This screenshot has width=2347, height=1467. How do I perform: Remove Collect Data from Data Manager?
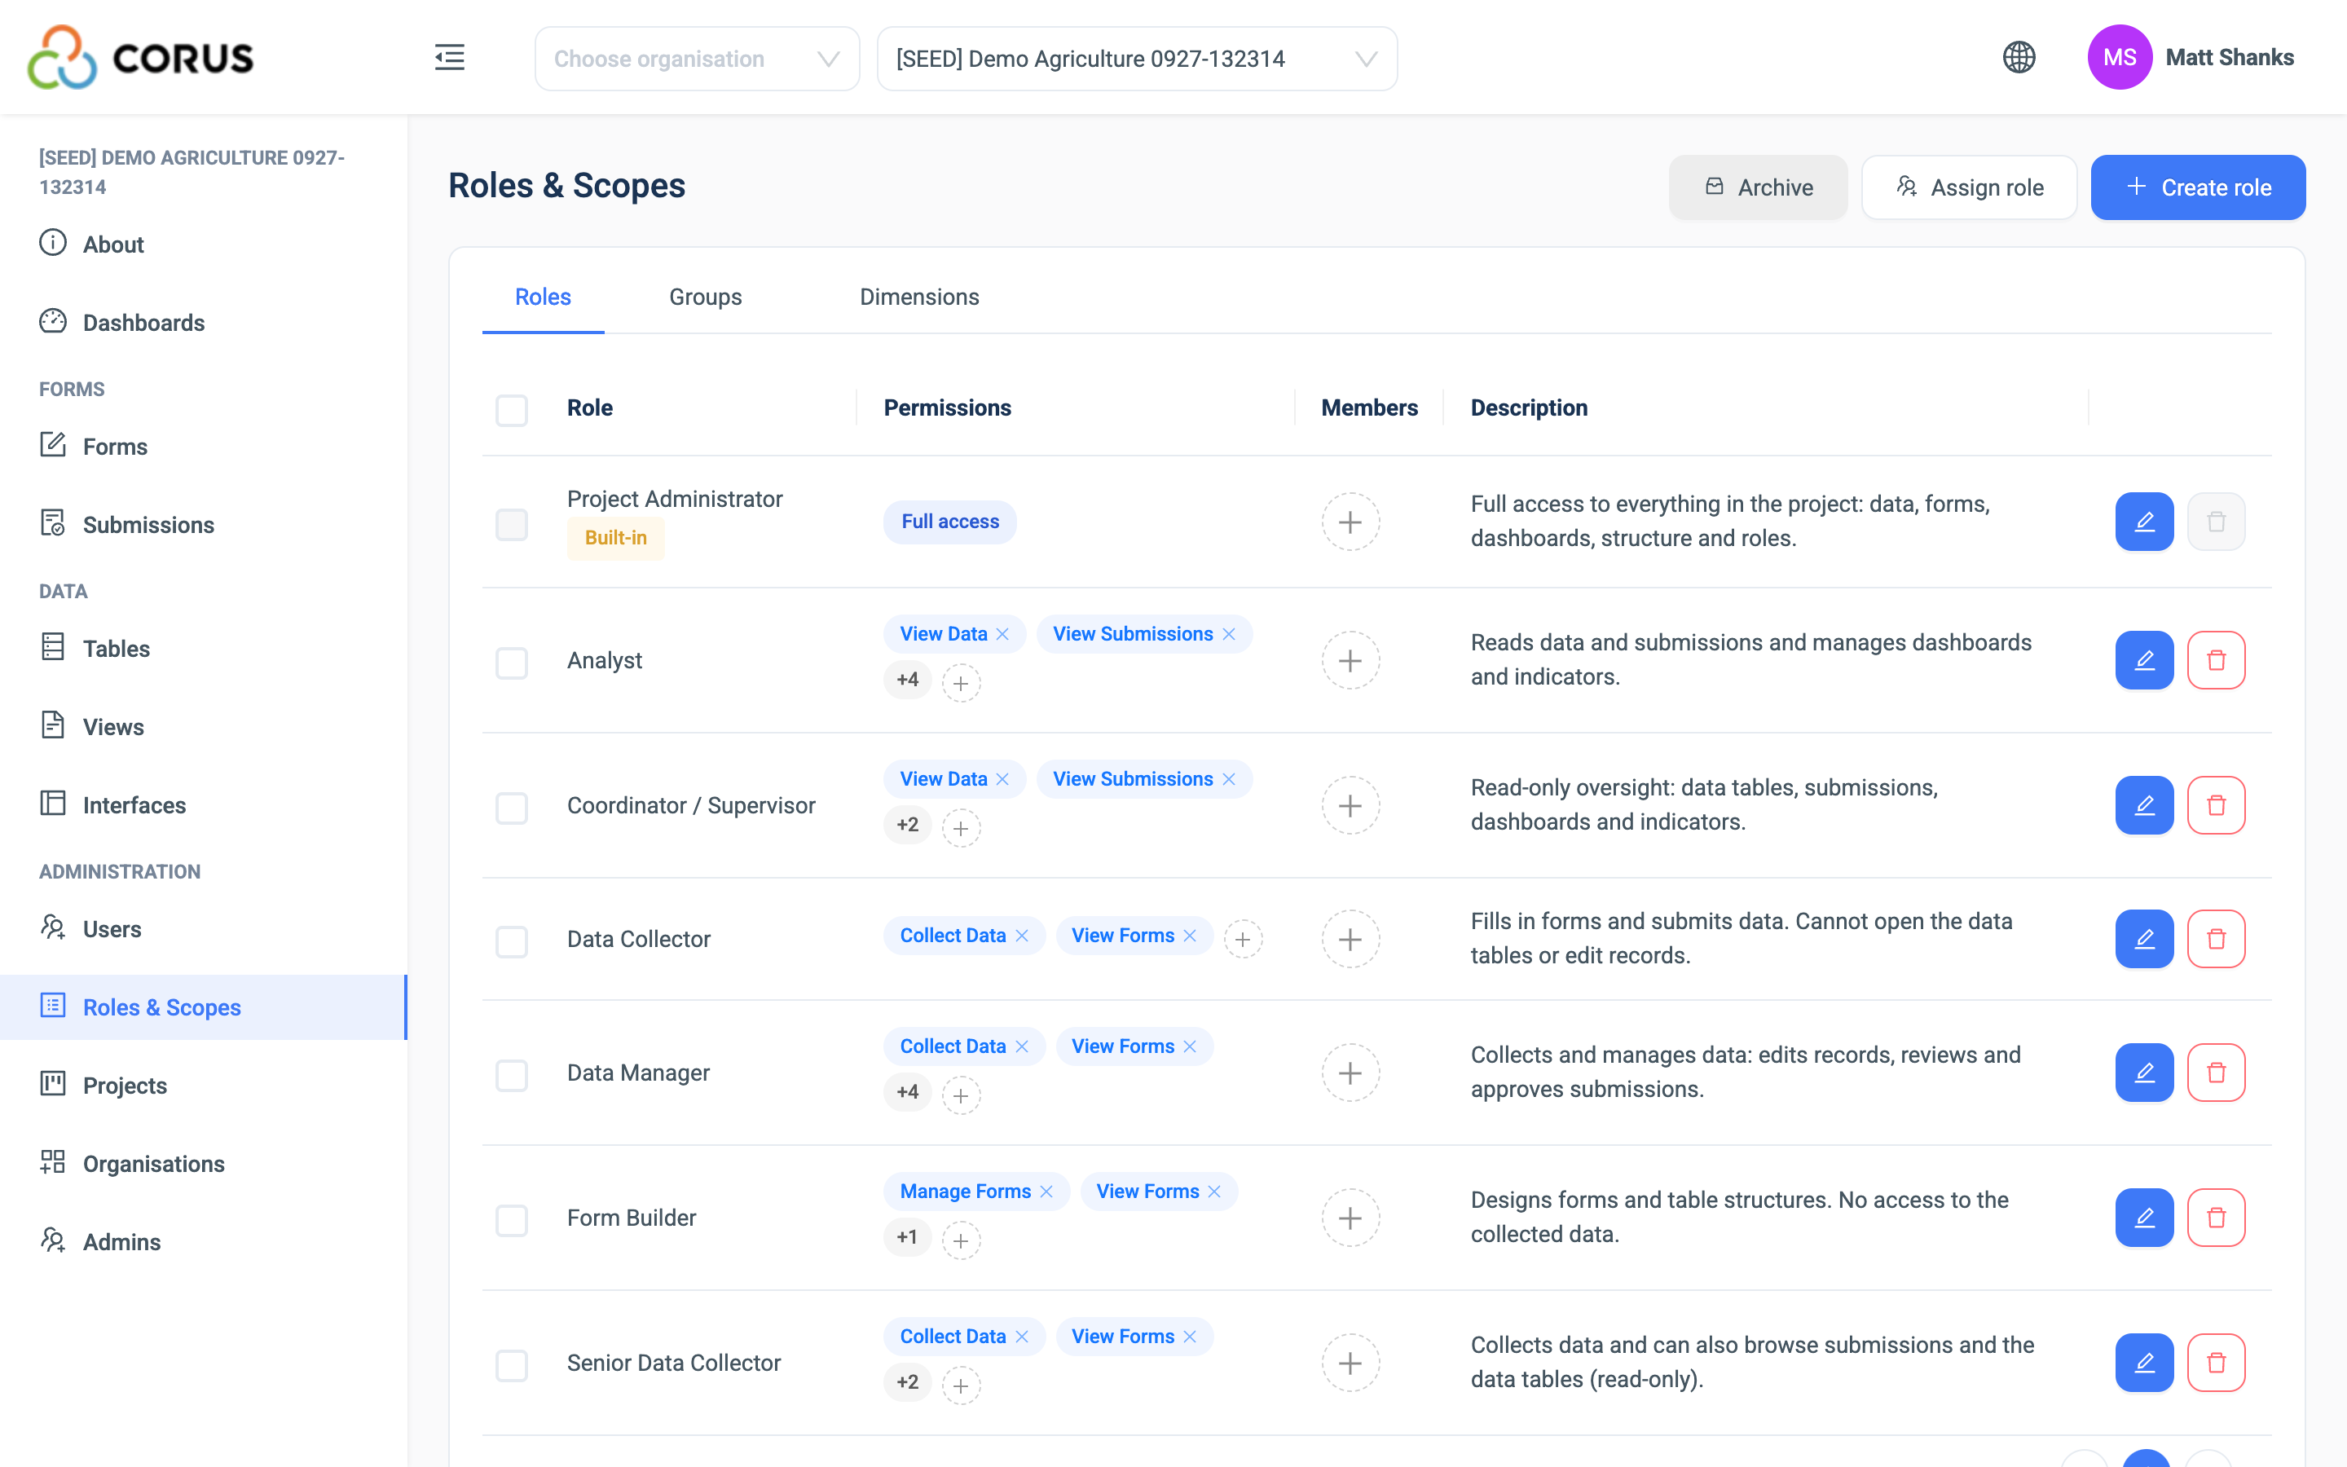(1021, 1047)
